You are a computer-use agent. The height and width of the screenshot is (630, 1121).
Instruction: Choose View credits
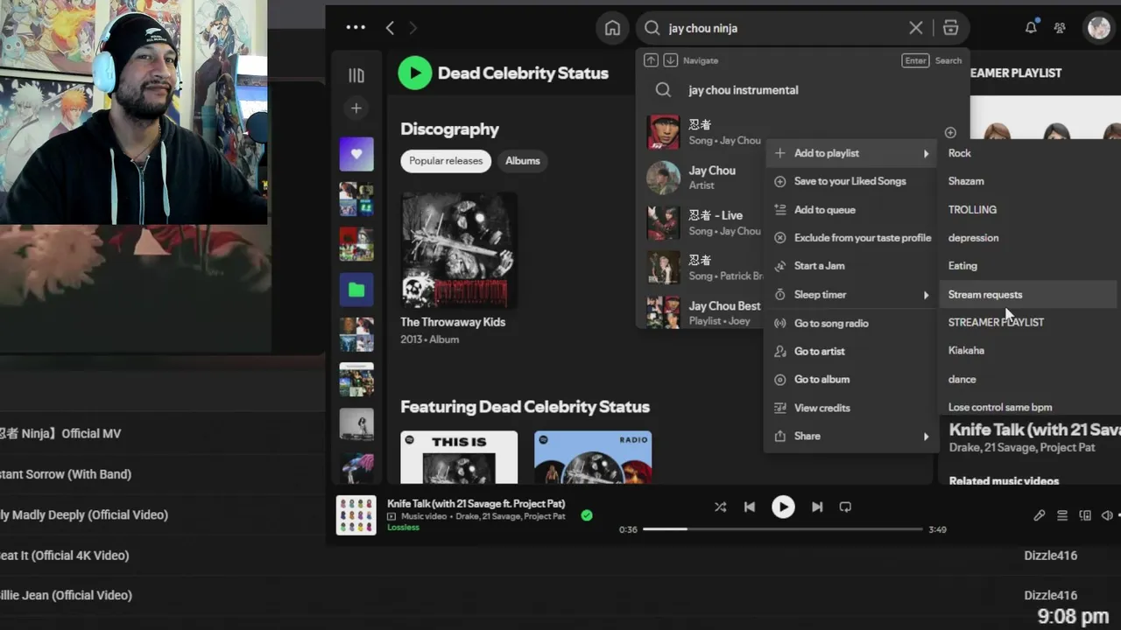click(x=851, y=408)
